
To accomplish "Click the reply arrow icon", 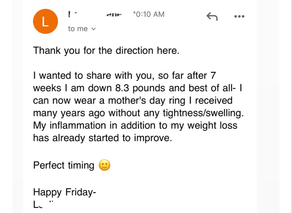I will [212, 17].
